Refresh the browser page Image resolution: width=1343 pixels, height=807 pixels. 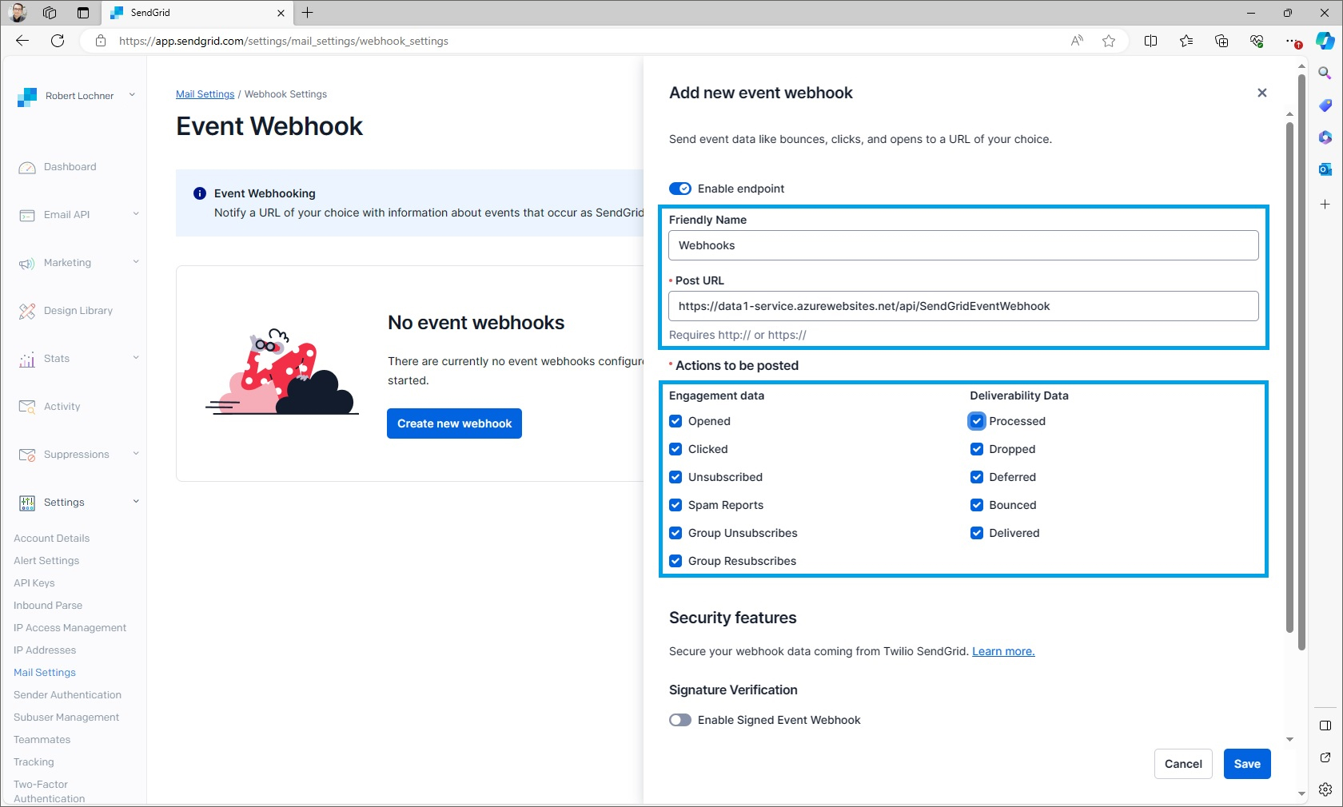click(x=58, y=41)
